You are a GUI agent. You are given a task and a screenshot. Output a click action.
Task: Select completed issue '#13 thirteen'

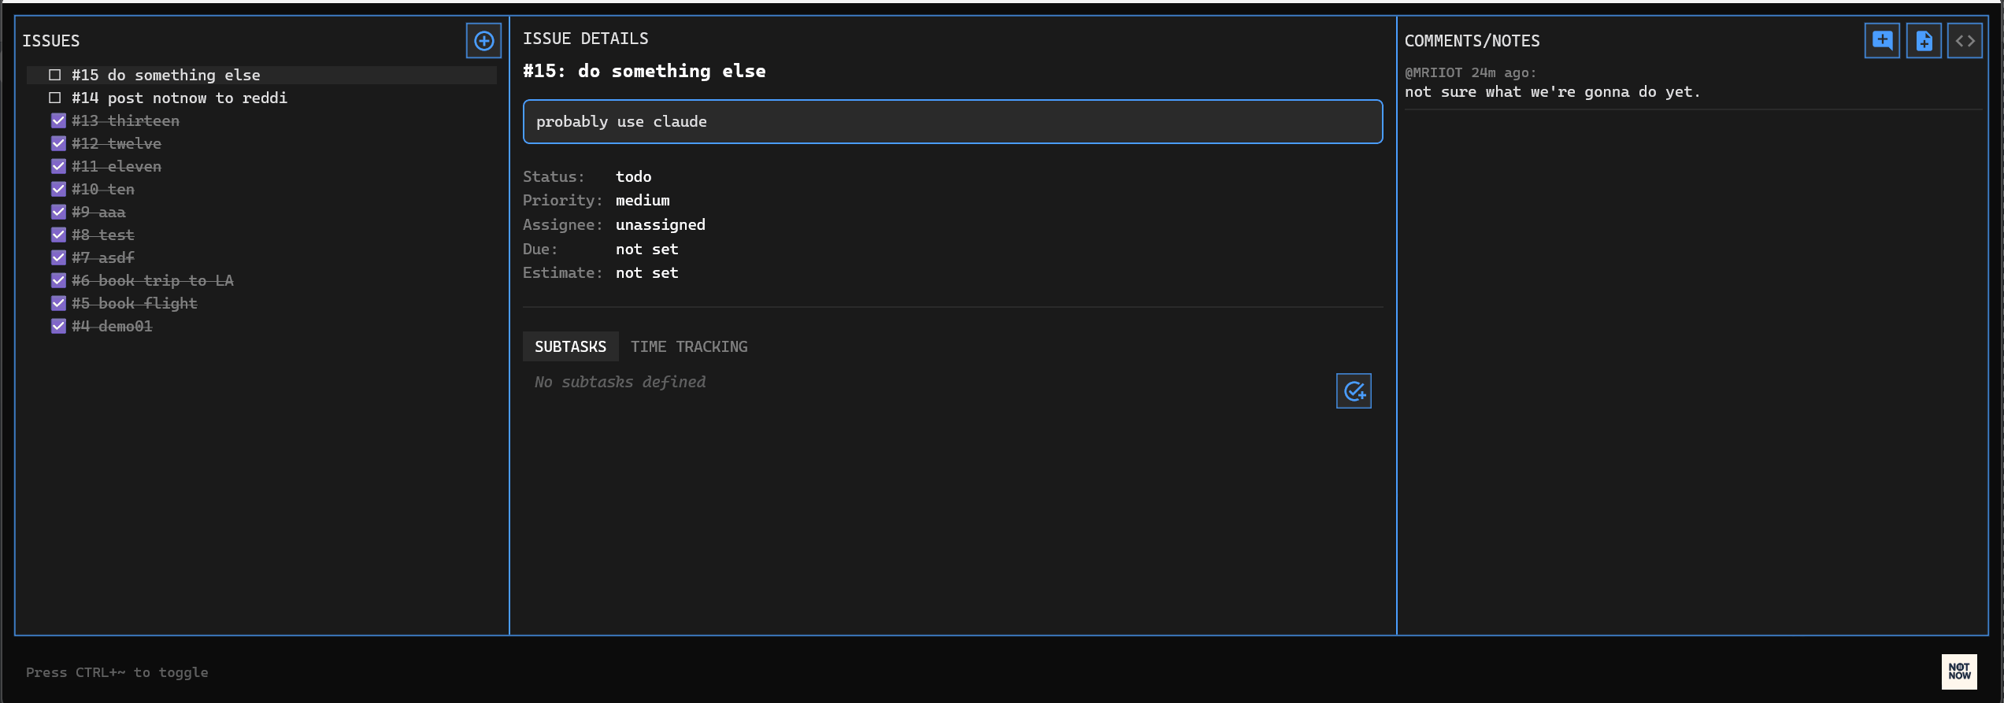coord(125,120)
